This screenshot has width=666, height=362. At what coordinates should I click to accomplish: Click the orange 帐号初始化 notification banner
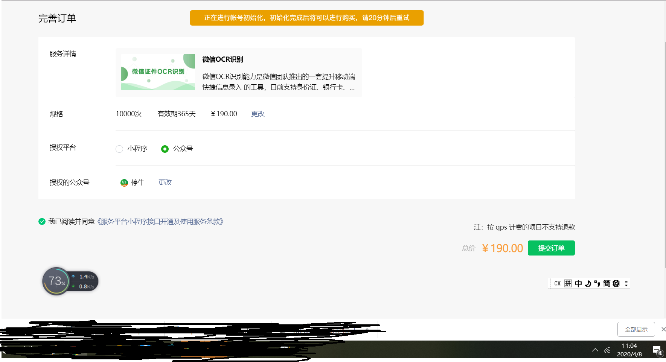click(307, 18)
